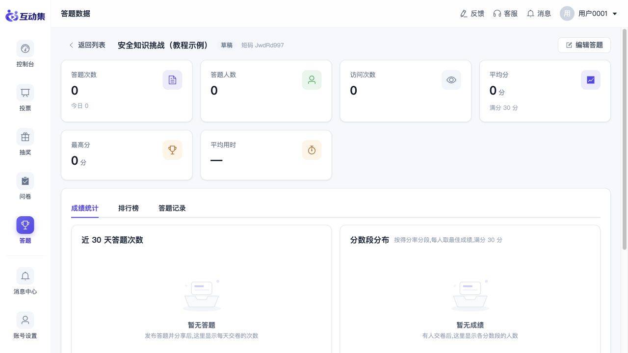
Task: Click the 短码 JwdRd997 text
Action: pos(262,45)
